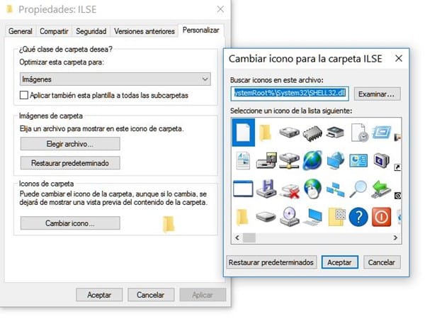Select the CD disc drive icon
The height and width of the screenshot is (336, 425).
coord(289,217)
